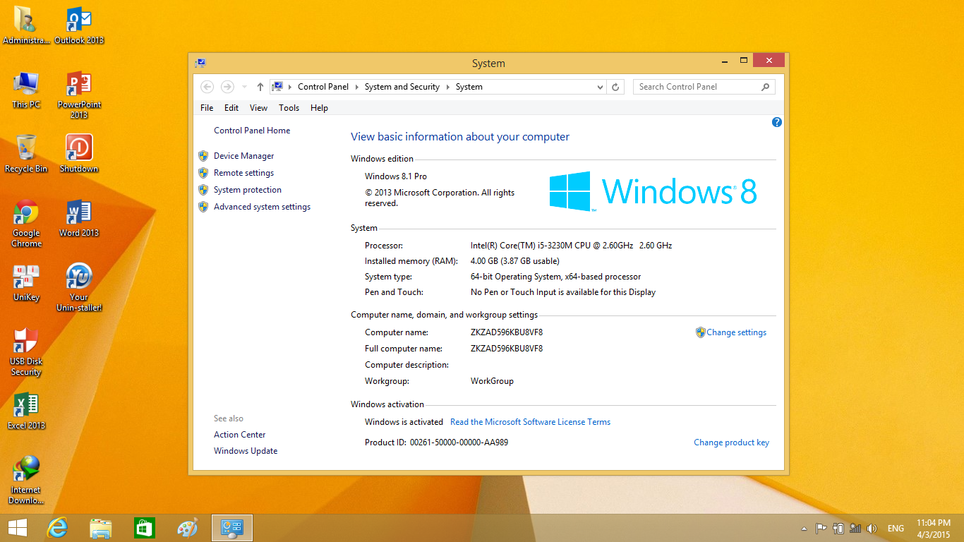Image resolution: width=964 pixels, height=542 pixels.
Task: Click System in the address breadcrumb
Action: 469,87
